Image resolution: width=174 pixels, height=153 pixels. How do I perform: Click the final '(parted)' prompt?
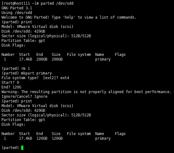click(x=10, y=148)
